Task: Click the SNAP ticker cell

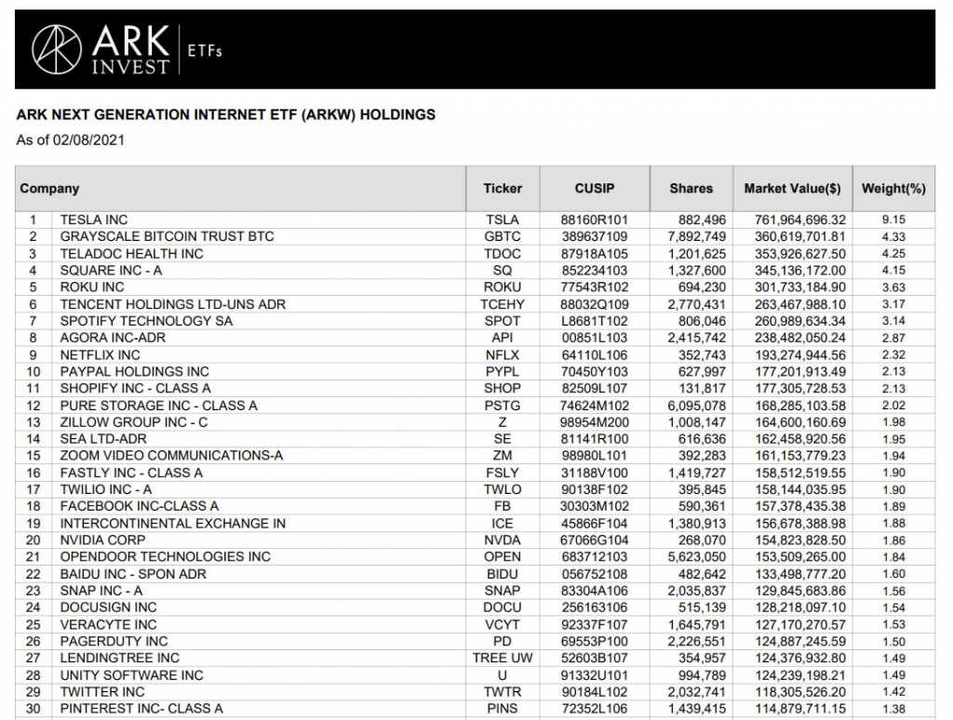Action: point(503,591)
